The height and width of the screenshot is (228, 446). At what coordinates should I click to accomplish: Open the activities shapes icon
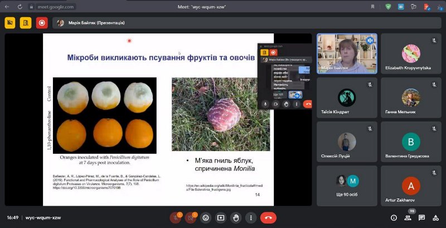[x=435, y=217]
